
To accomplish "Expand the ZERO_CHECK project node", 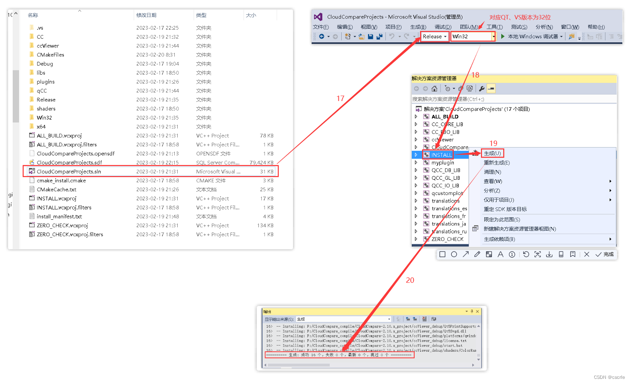I will (x=416, y=239).
